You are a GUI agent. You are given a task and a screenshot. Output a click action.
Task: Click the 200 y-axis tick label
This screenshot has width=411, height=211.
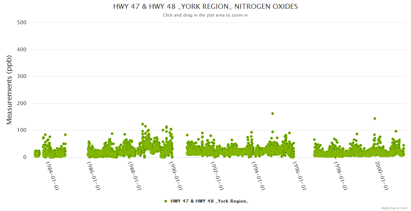[21, 103]
